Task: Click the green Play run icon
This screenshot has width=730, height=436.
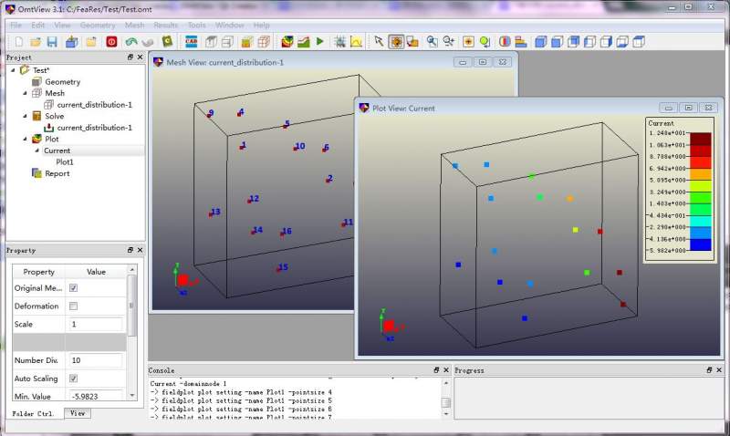Action: [320, 41]
